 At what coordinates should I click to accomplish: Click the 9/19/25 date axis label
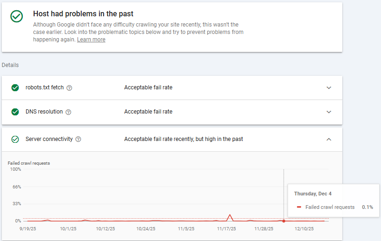point(28,228)
